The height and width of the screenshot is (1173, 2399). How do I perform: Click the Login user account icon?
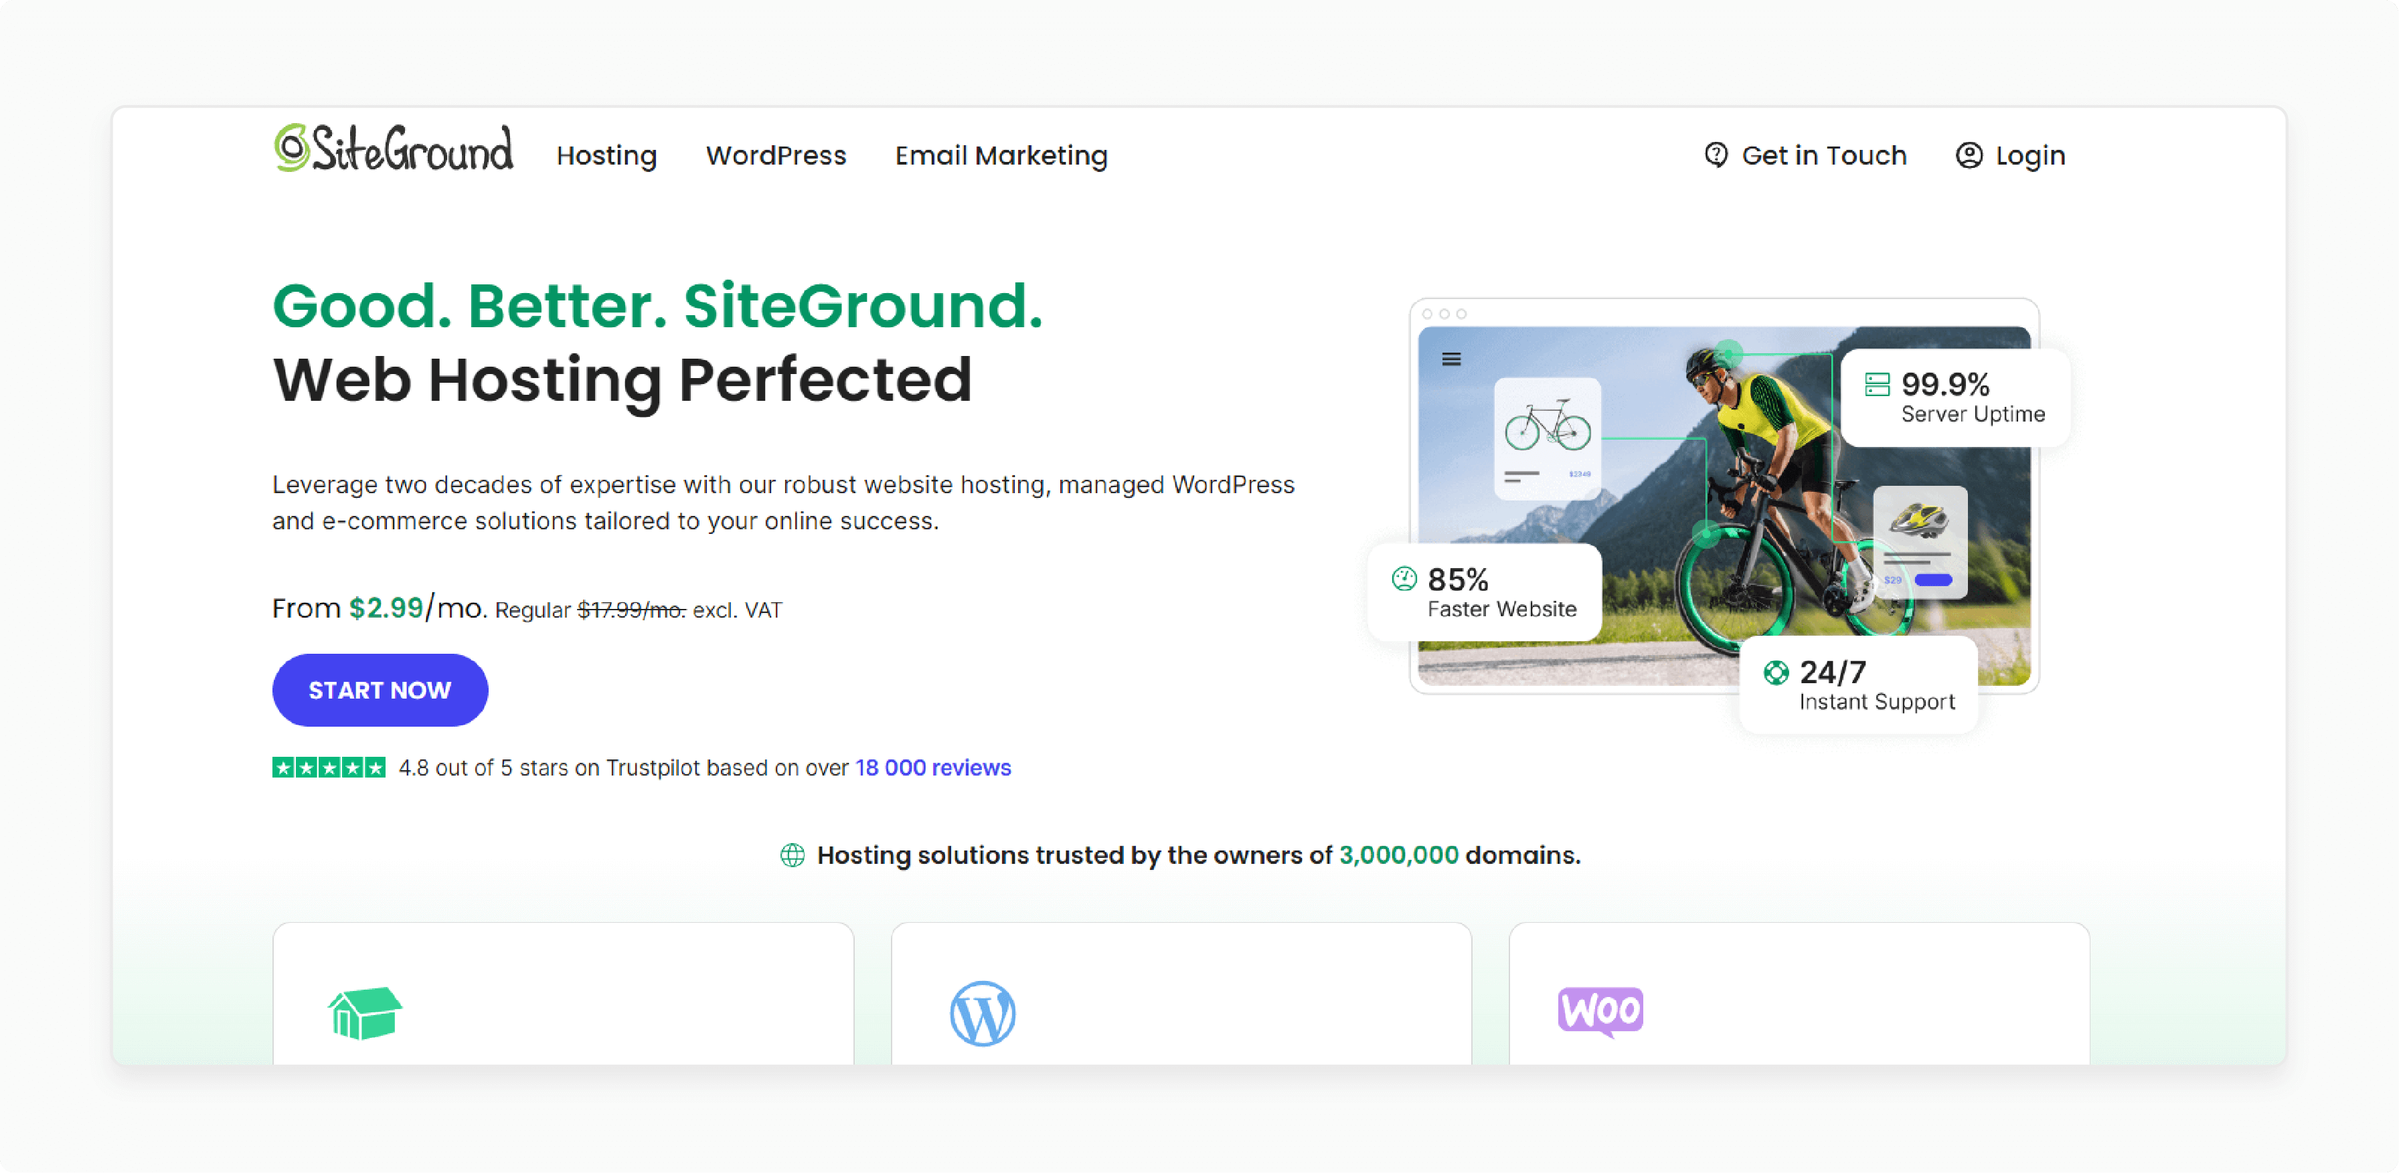[1972, 155]
